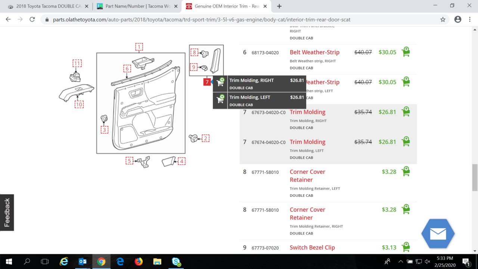Open Outlook from taskbar
The height and width of the screenshot is (269, 478).
(83, 262)
